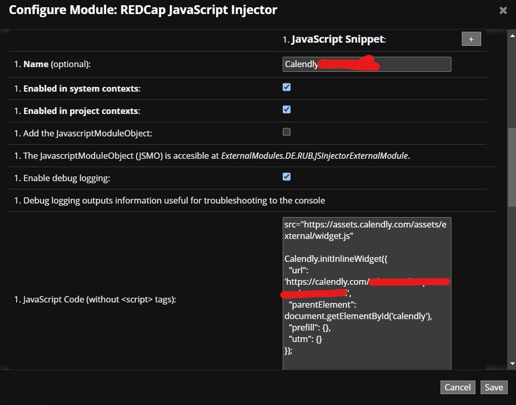Click the scrollbar down arrow
The height and width of the screenshot is (405, 516).
tap(512, 363)
